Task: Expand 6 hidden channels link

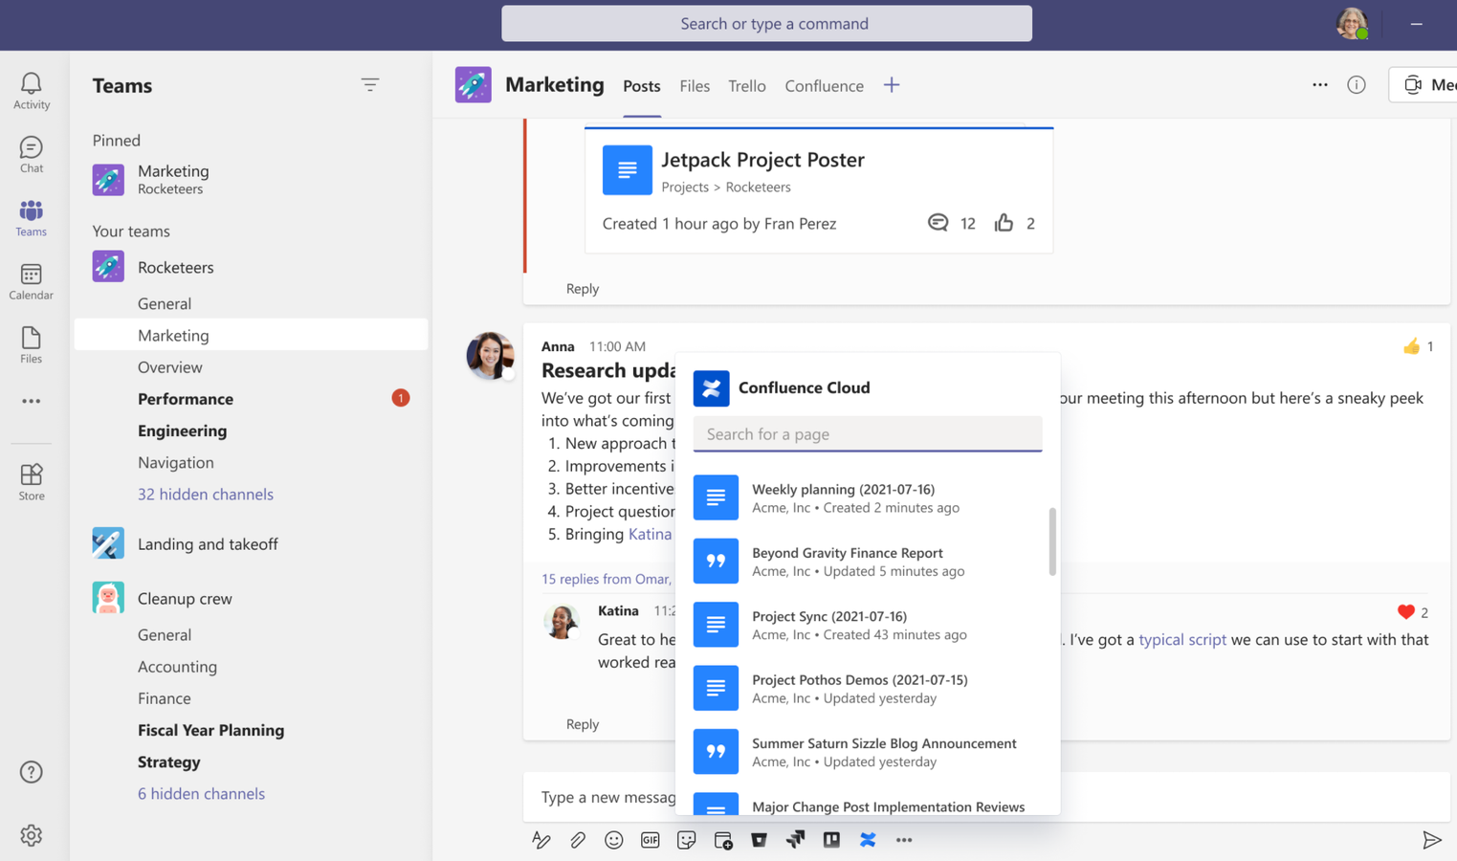Action: click(x=201, y=794)
